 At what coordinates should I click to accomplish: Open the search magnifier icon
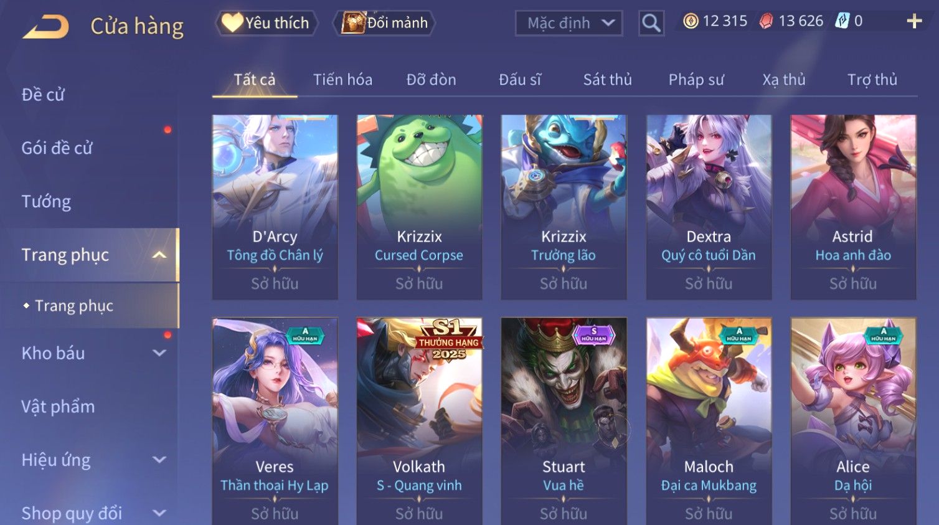pyautogui.click(x=651, y=23)
